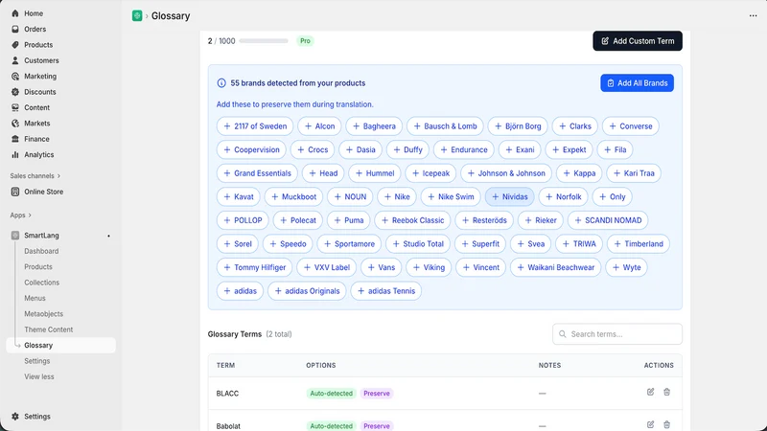
Task: Click the Finance bank icon
Action: click(15, 139)
